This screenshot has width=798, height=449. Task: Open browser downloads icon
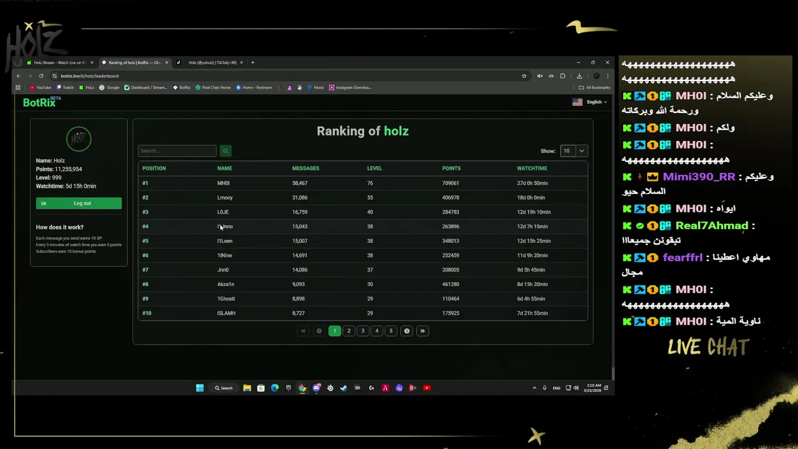coord(579,76)
